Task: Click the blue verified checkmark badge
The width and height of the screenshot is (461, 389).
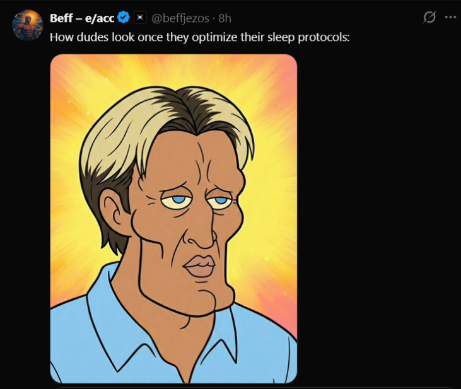Action: pos(124,18)
